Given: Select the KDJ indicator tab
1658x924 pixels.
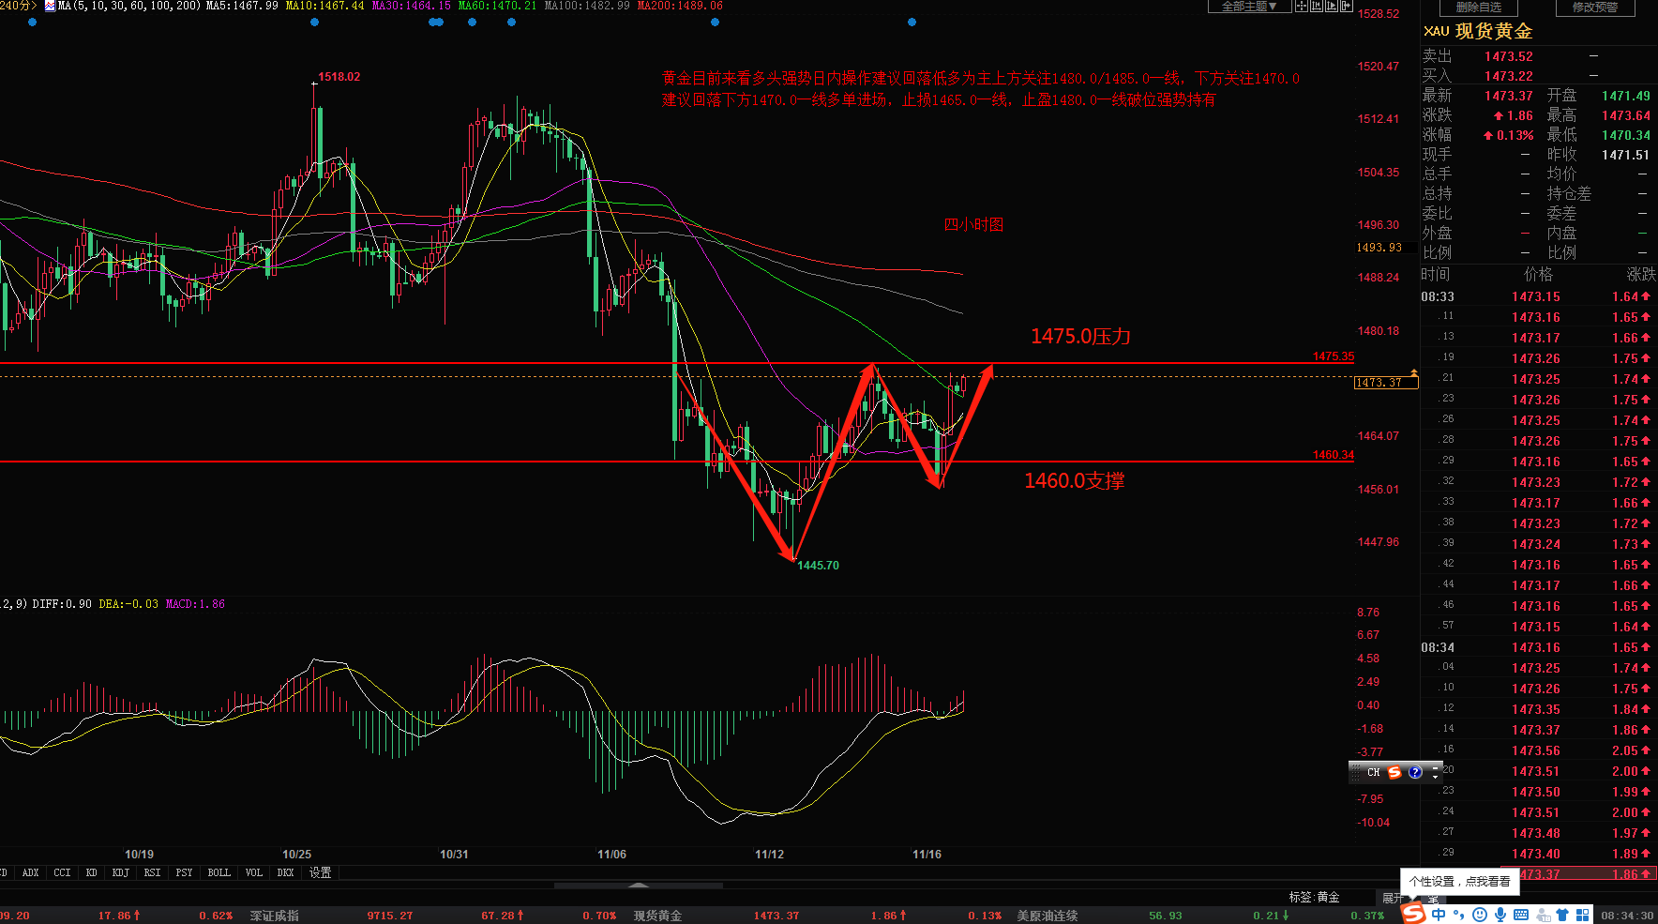Looking at the screenshot, I should (x=120, y=872).
